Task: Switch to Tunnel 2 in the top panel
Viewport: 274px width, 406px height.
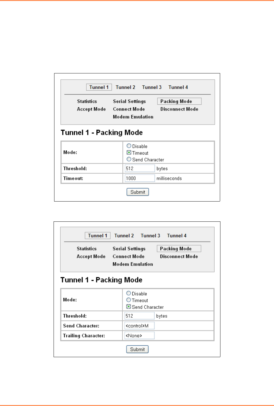Action: (125, 87)
